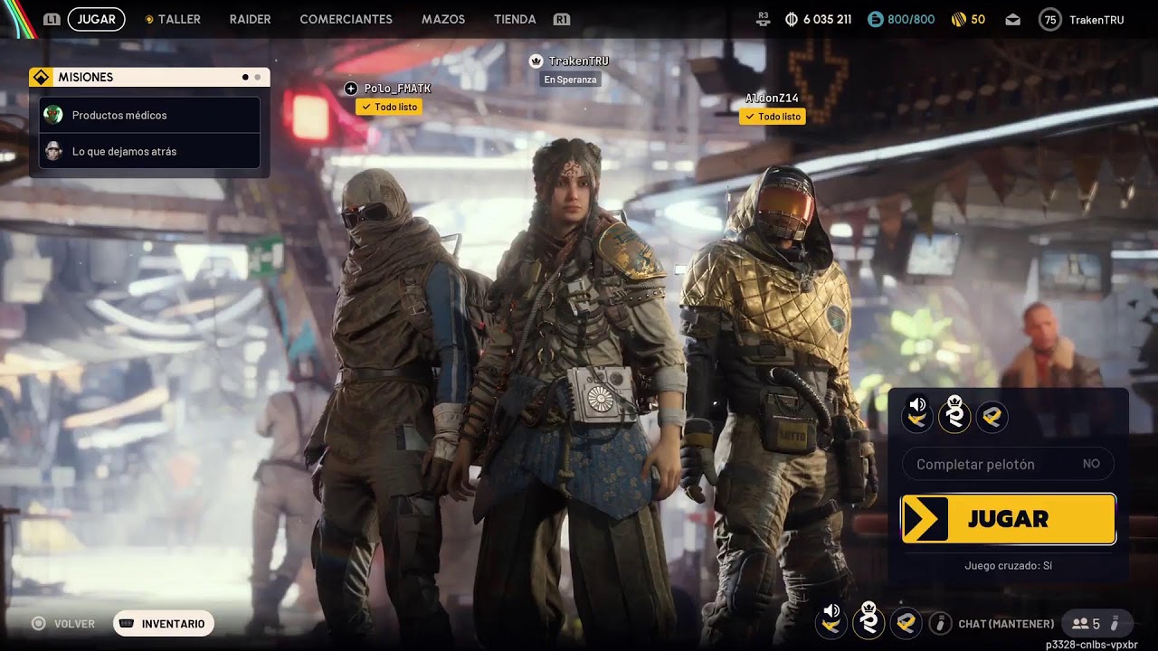Screen dimensions: 1158x651
Task: Click the Volver back button
Action: click(x=62, y=624)
